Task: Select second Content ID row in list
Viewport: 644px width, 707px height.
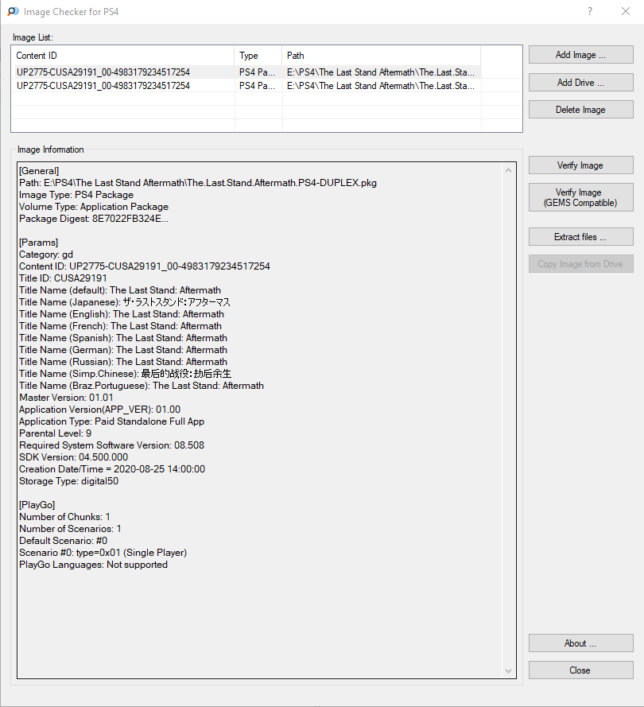Action: [103, 86]
